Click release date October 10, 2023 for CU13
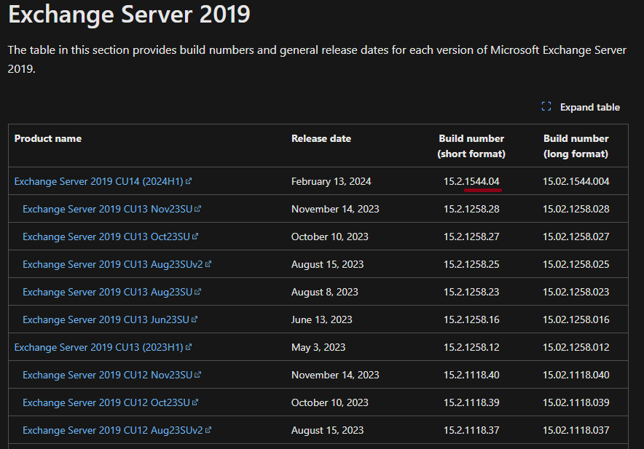Screen dimensions: 644x449 pyautogui.click(x=330, y=237)
